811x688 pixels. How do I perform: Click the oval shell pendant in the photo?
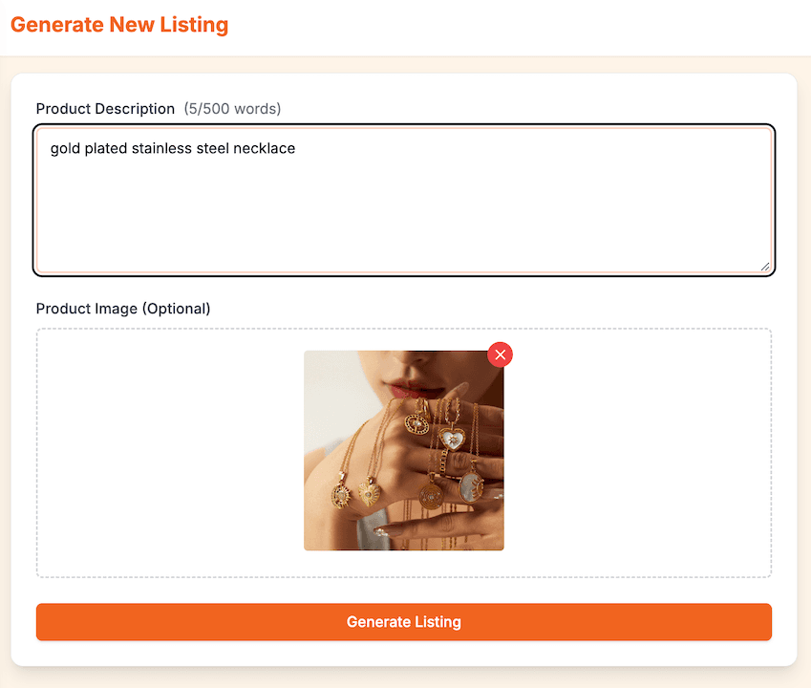click(x=471, y=486)
